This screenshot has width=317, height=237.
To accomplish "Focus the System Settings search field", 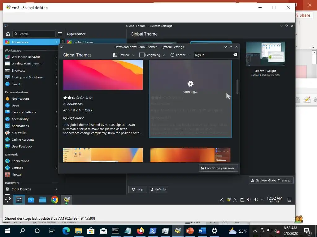I will coord(34,34).
